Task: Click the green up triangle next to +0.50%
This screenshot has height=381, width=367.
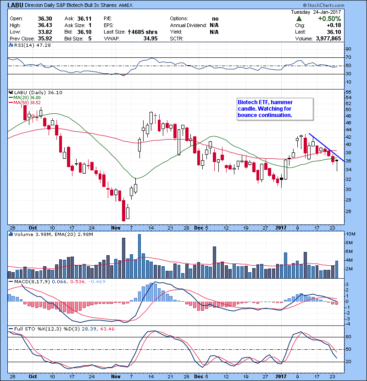Action: (x=299, y=19)
